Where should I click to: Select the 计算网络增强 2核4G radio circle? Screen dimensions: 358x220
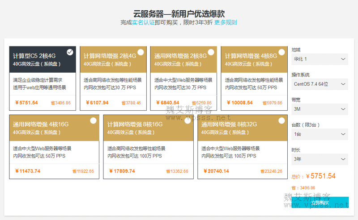[141, 52]
